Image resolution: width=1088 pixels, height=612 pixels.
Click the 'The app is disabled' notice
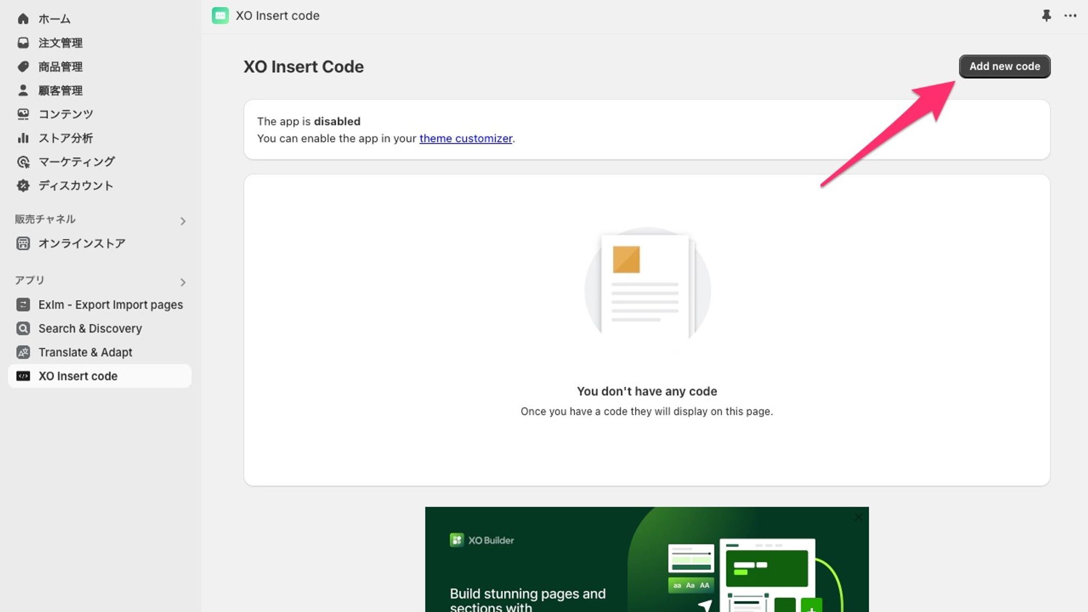pyautogui.click(x=309, y=121)
